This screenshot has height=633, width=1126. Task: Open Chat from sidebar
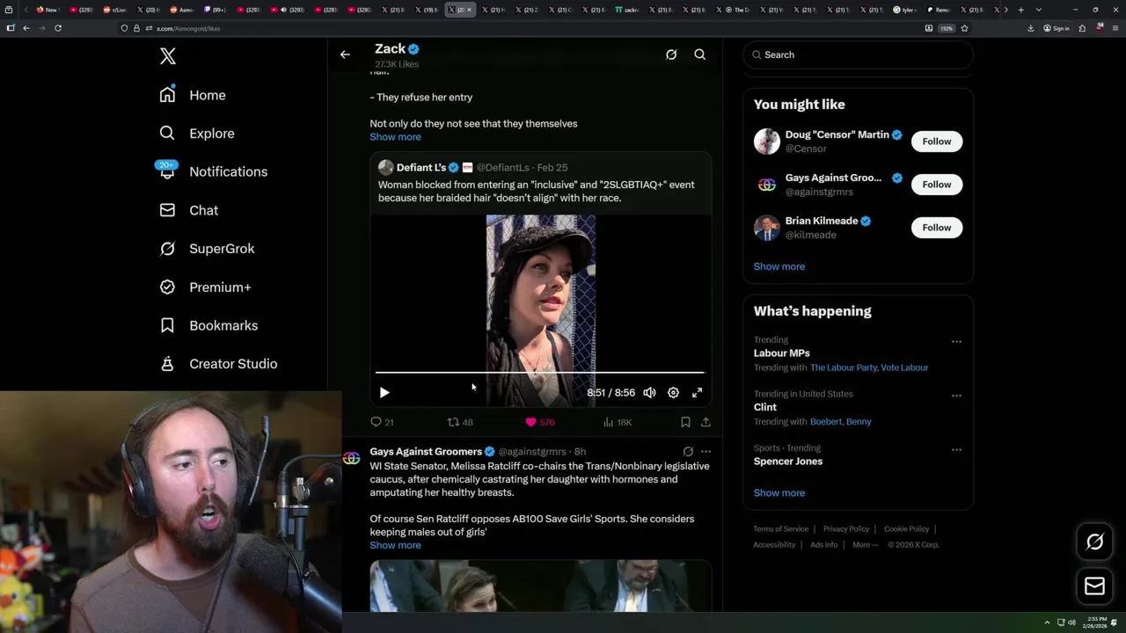point(188,210)
